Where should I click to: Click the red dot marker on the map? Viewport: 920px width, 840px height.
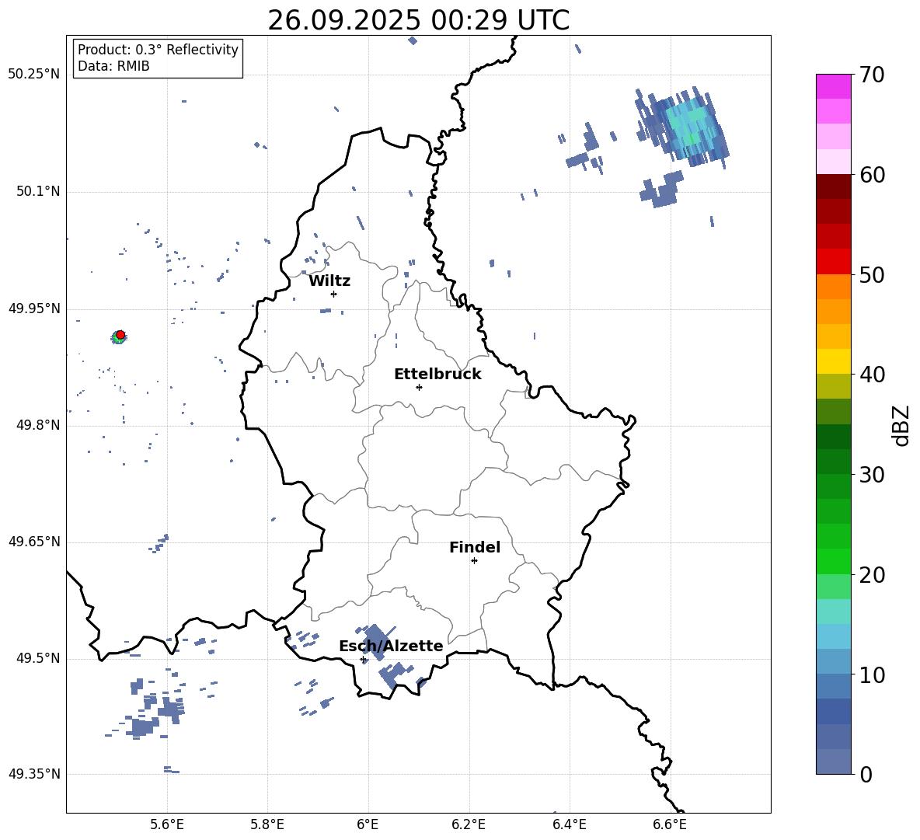click(x=120, y=334)
